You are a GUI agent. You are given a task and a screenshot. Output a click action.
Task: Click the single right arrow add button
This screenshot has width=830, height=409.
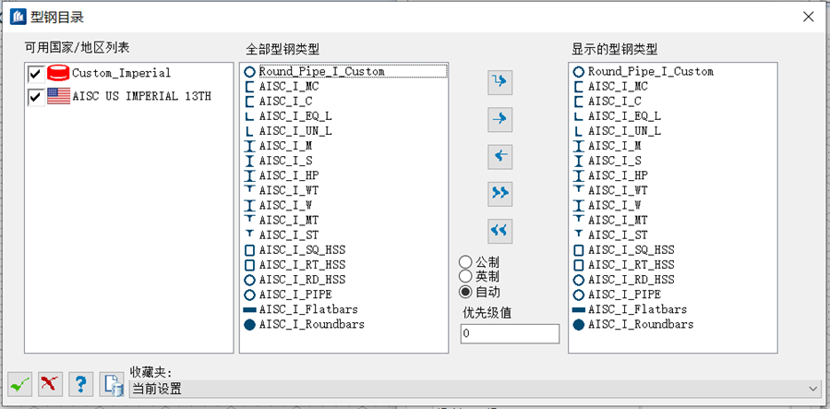click(499, 119)
